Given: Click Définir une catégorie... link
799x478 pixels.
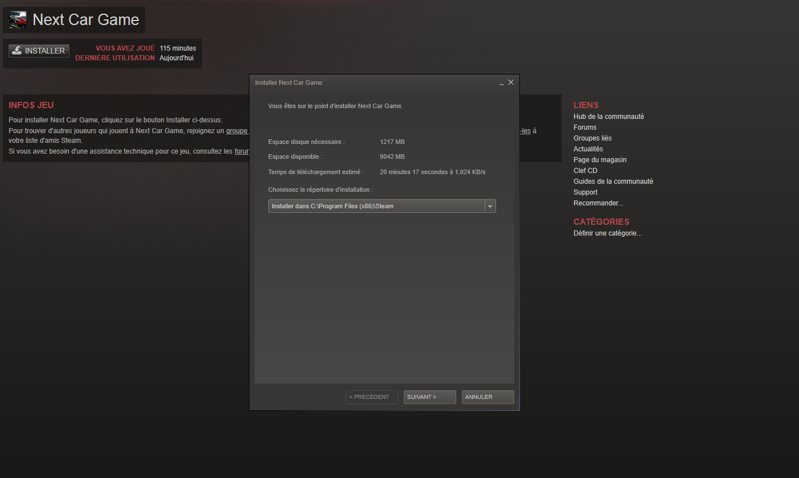Looking at the screenshot, I should tap(607, 233).
